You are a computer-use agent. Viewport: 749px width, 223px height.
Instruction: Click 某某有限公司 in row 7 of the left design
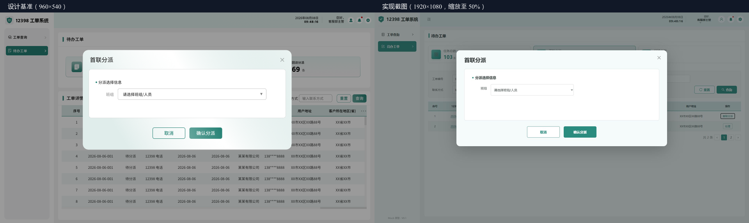(x=249, y=190)
